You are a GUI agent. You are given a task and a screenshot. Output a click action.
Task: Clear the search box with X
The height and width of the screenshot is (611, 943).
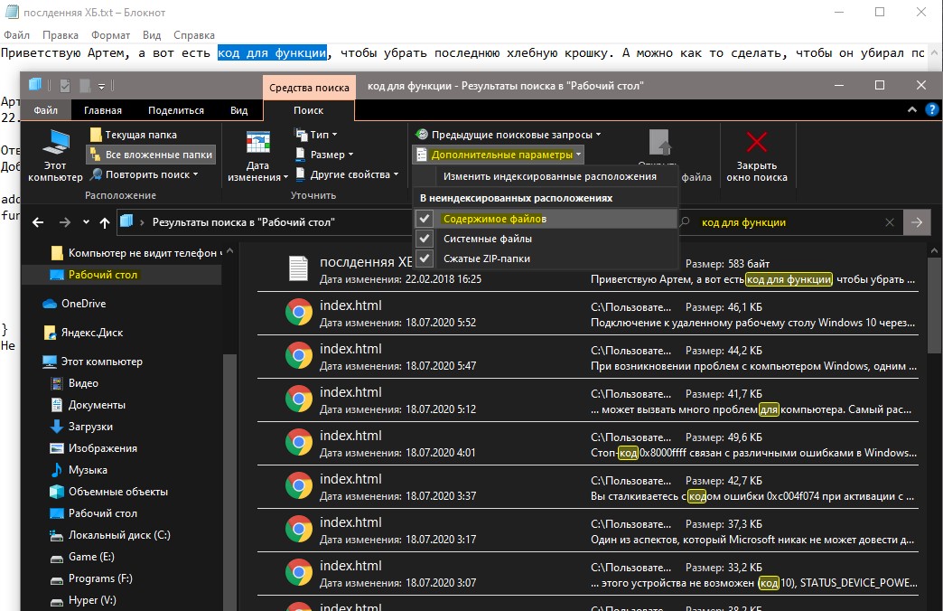click(x=890, y=222)
